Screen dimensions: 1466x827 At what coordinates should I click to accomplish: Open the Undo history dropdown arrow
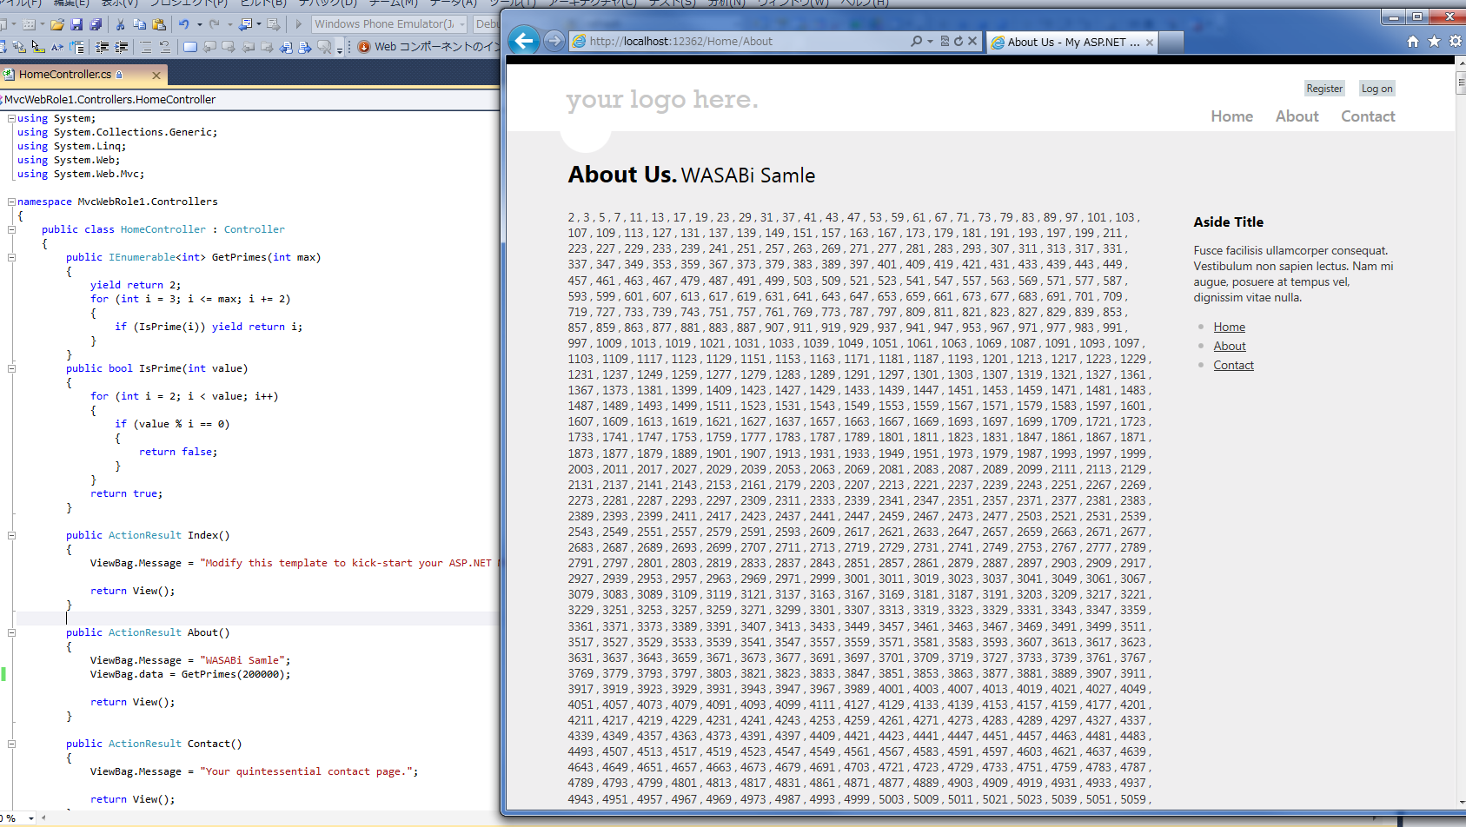[199, 24]
